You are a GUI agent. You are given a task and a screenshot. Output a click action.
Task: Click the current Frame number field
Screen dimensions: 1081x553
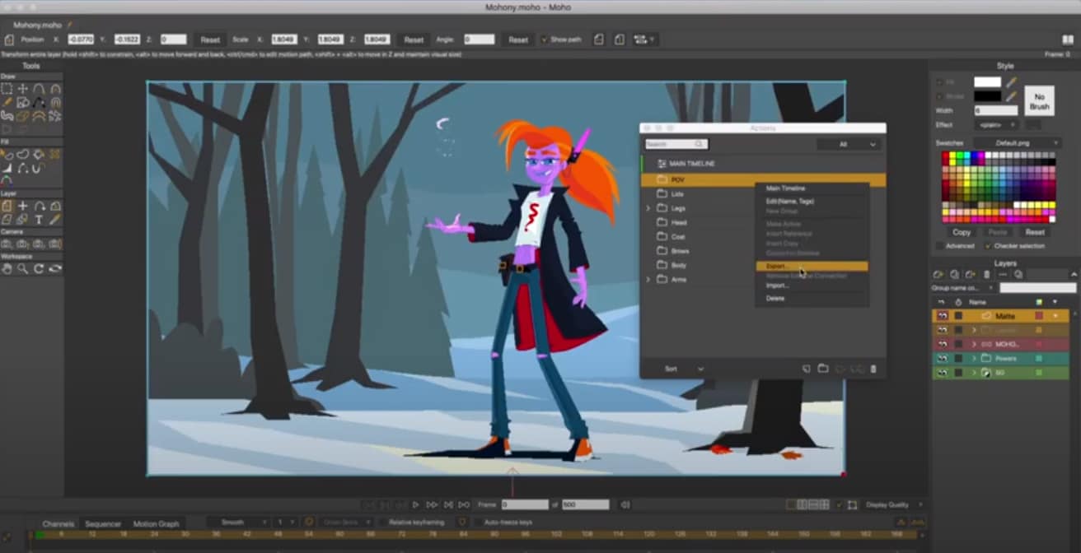point(525,504)
